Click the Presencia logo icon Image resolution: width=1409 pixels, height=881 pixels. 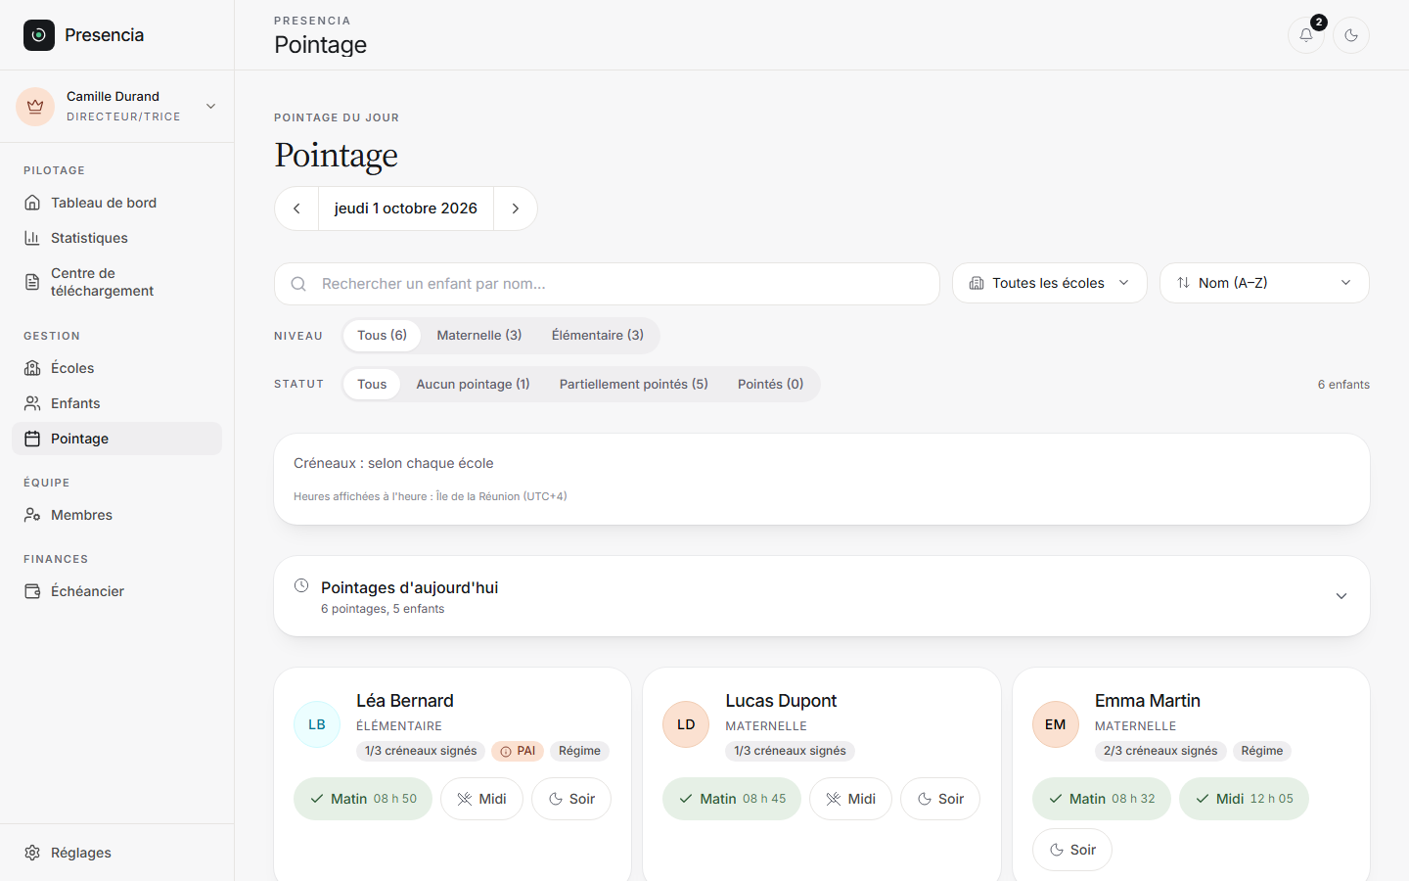click(x=39, y=35)
